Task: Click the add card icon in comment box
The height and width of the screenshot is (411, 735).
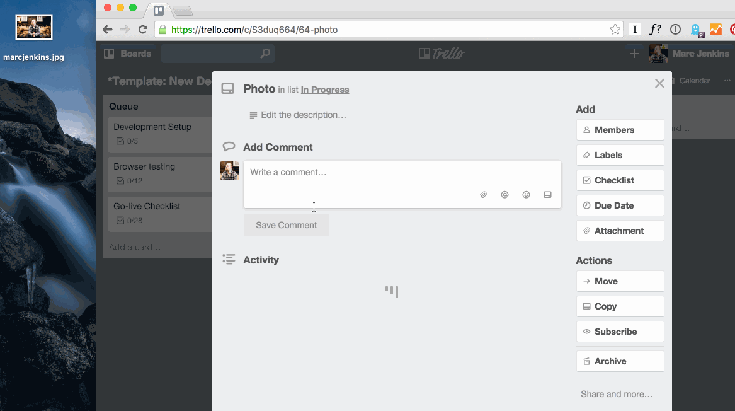Action: (547, 195)
